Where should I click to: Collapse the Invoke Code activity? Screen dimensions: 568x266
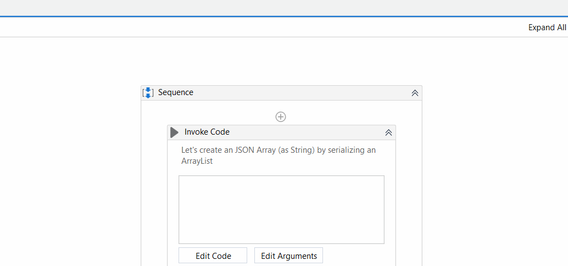[388, 132]
